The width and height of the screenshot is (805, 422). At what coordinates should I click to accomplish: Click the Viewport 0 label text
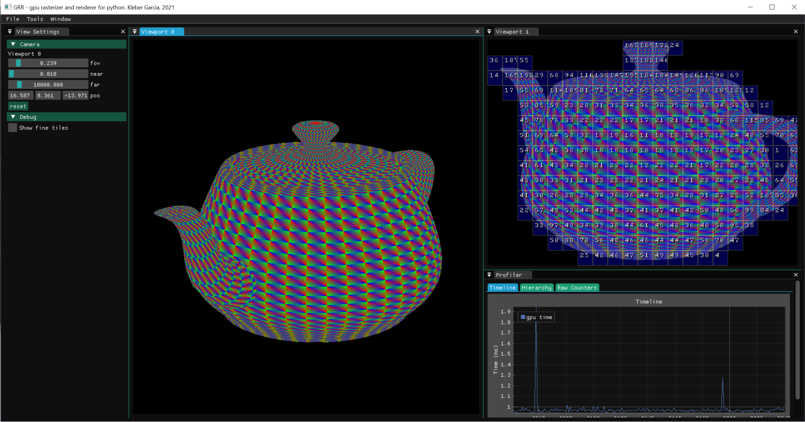tap(24, 54)
